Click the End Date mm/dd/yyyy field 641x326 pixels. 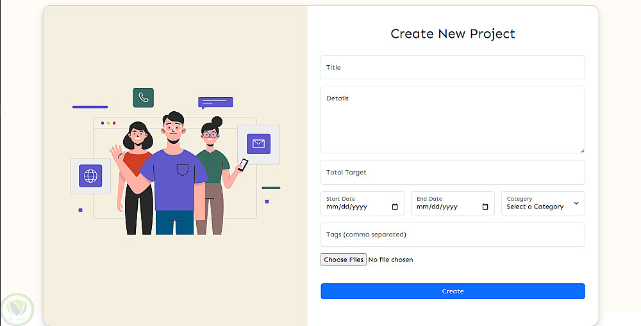pos(447,207)
